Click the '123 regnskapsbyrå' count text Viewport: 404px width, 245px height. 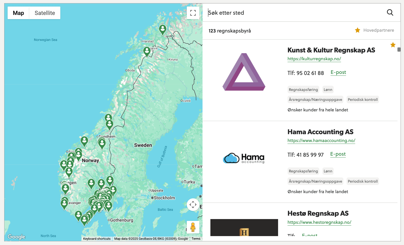click(230, 31)
